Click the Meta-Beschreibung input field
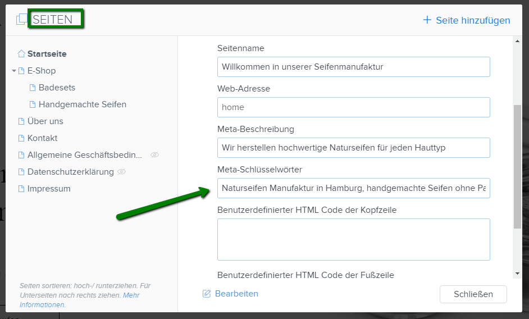 (x=354, y=148)
